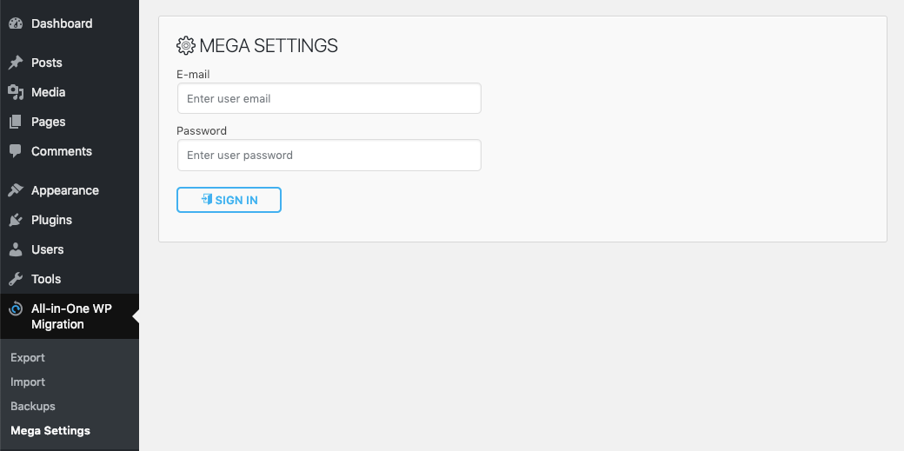Open the Import submenu item
Viewport: 904px width, 451px height.
pos(28,381)
